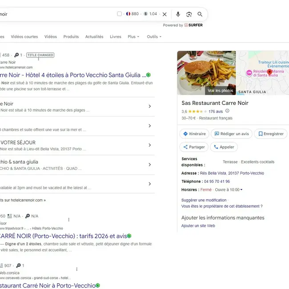Viewport: 289px width, 289px height.
Task: Tick the Surfer checkbox in search bar
Action: (120, 14)
